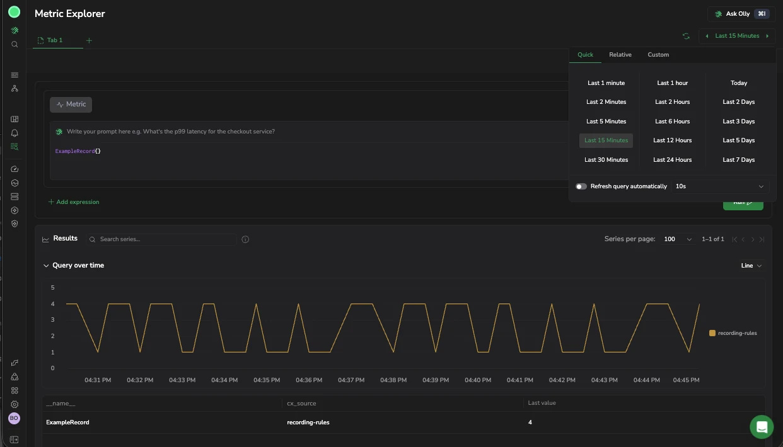
Task: Click the Ask Olly button
Action: tap(741, 14)
